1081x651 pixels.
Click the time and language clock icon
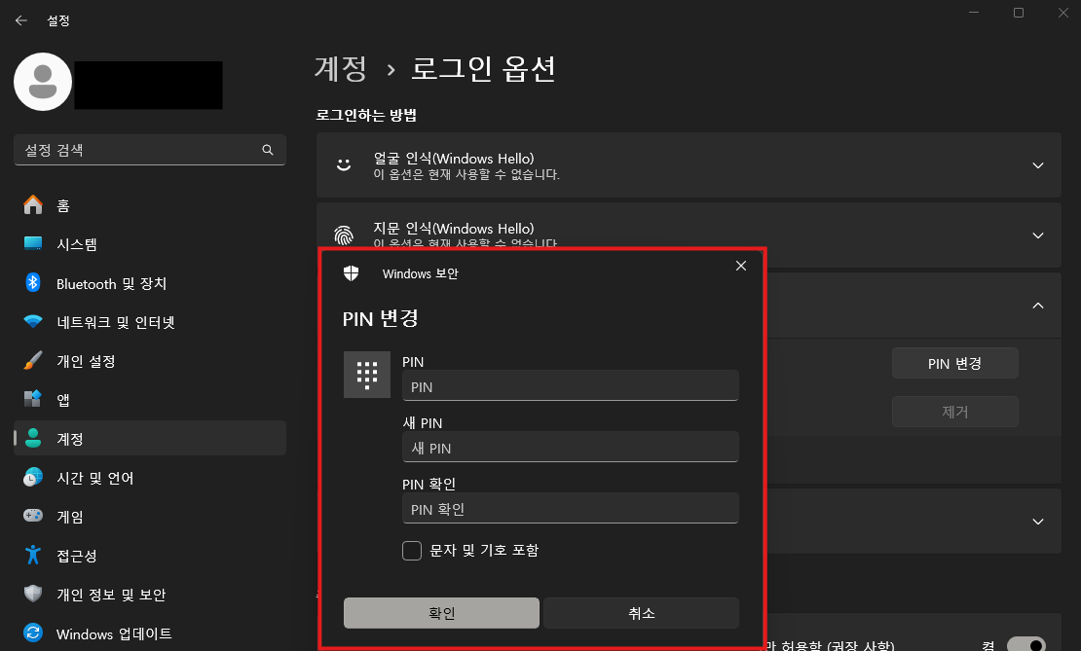click(x=32, y=477)
